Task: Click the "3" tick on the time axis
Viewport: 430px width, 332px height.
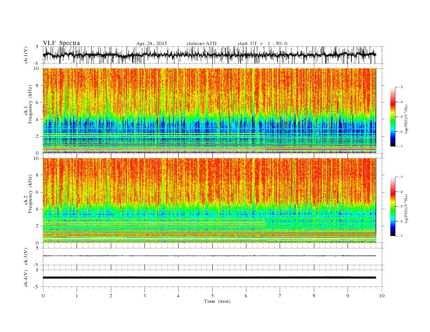Action: coord(144,296)
